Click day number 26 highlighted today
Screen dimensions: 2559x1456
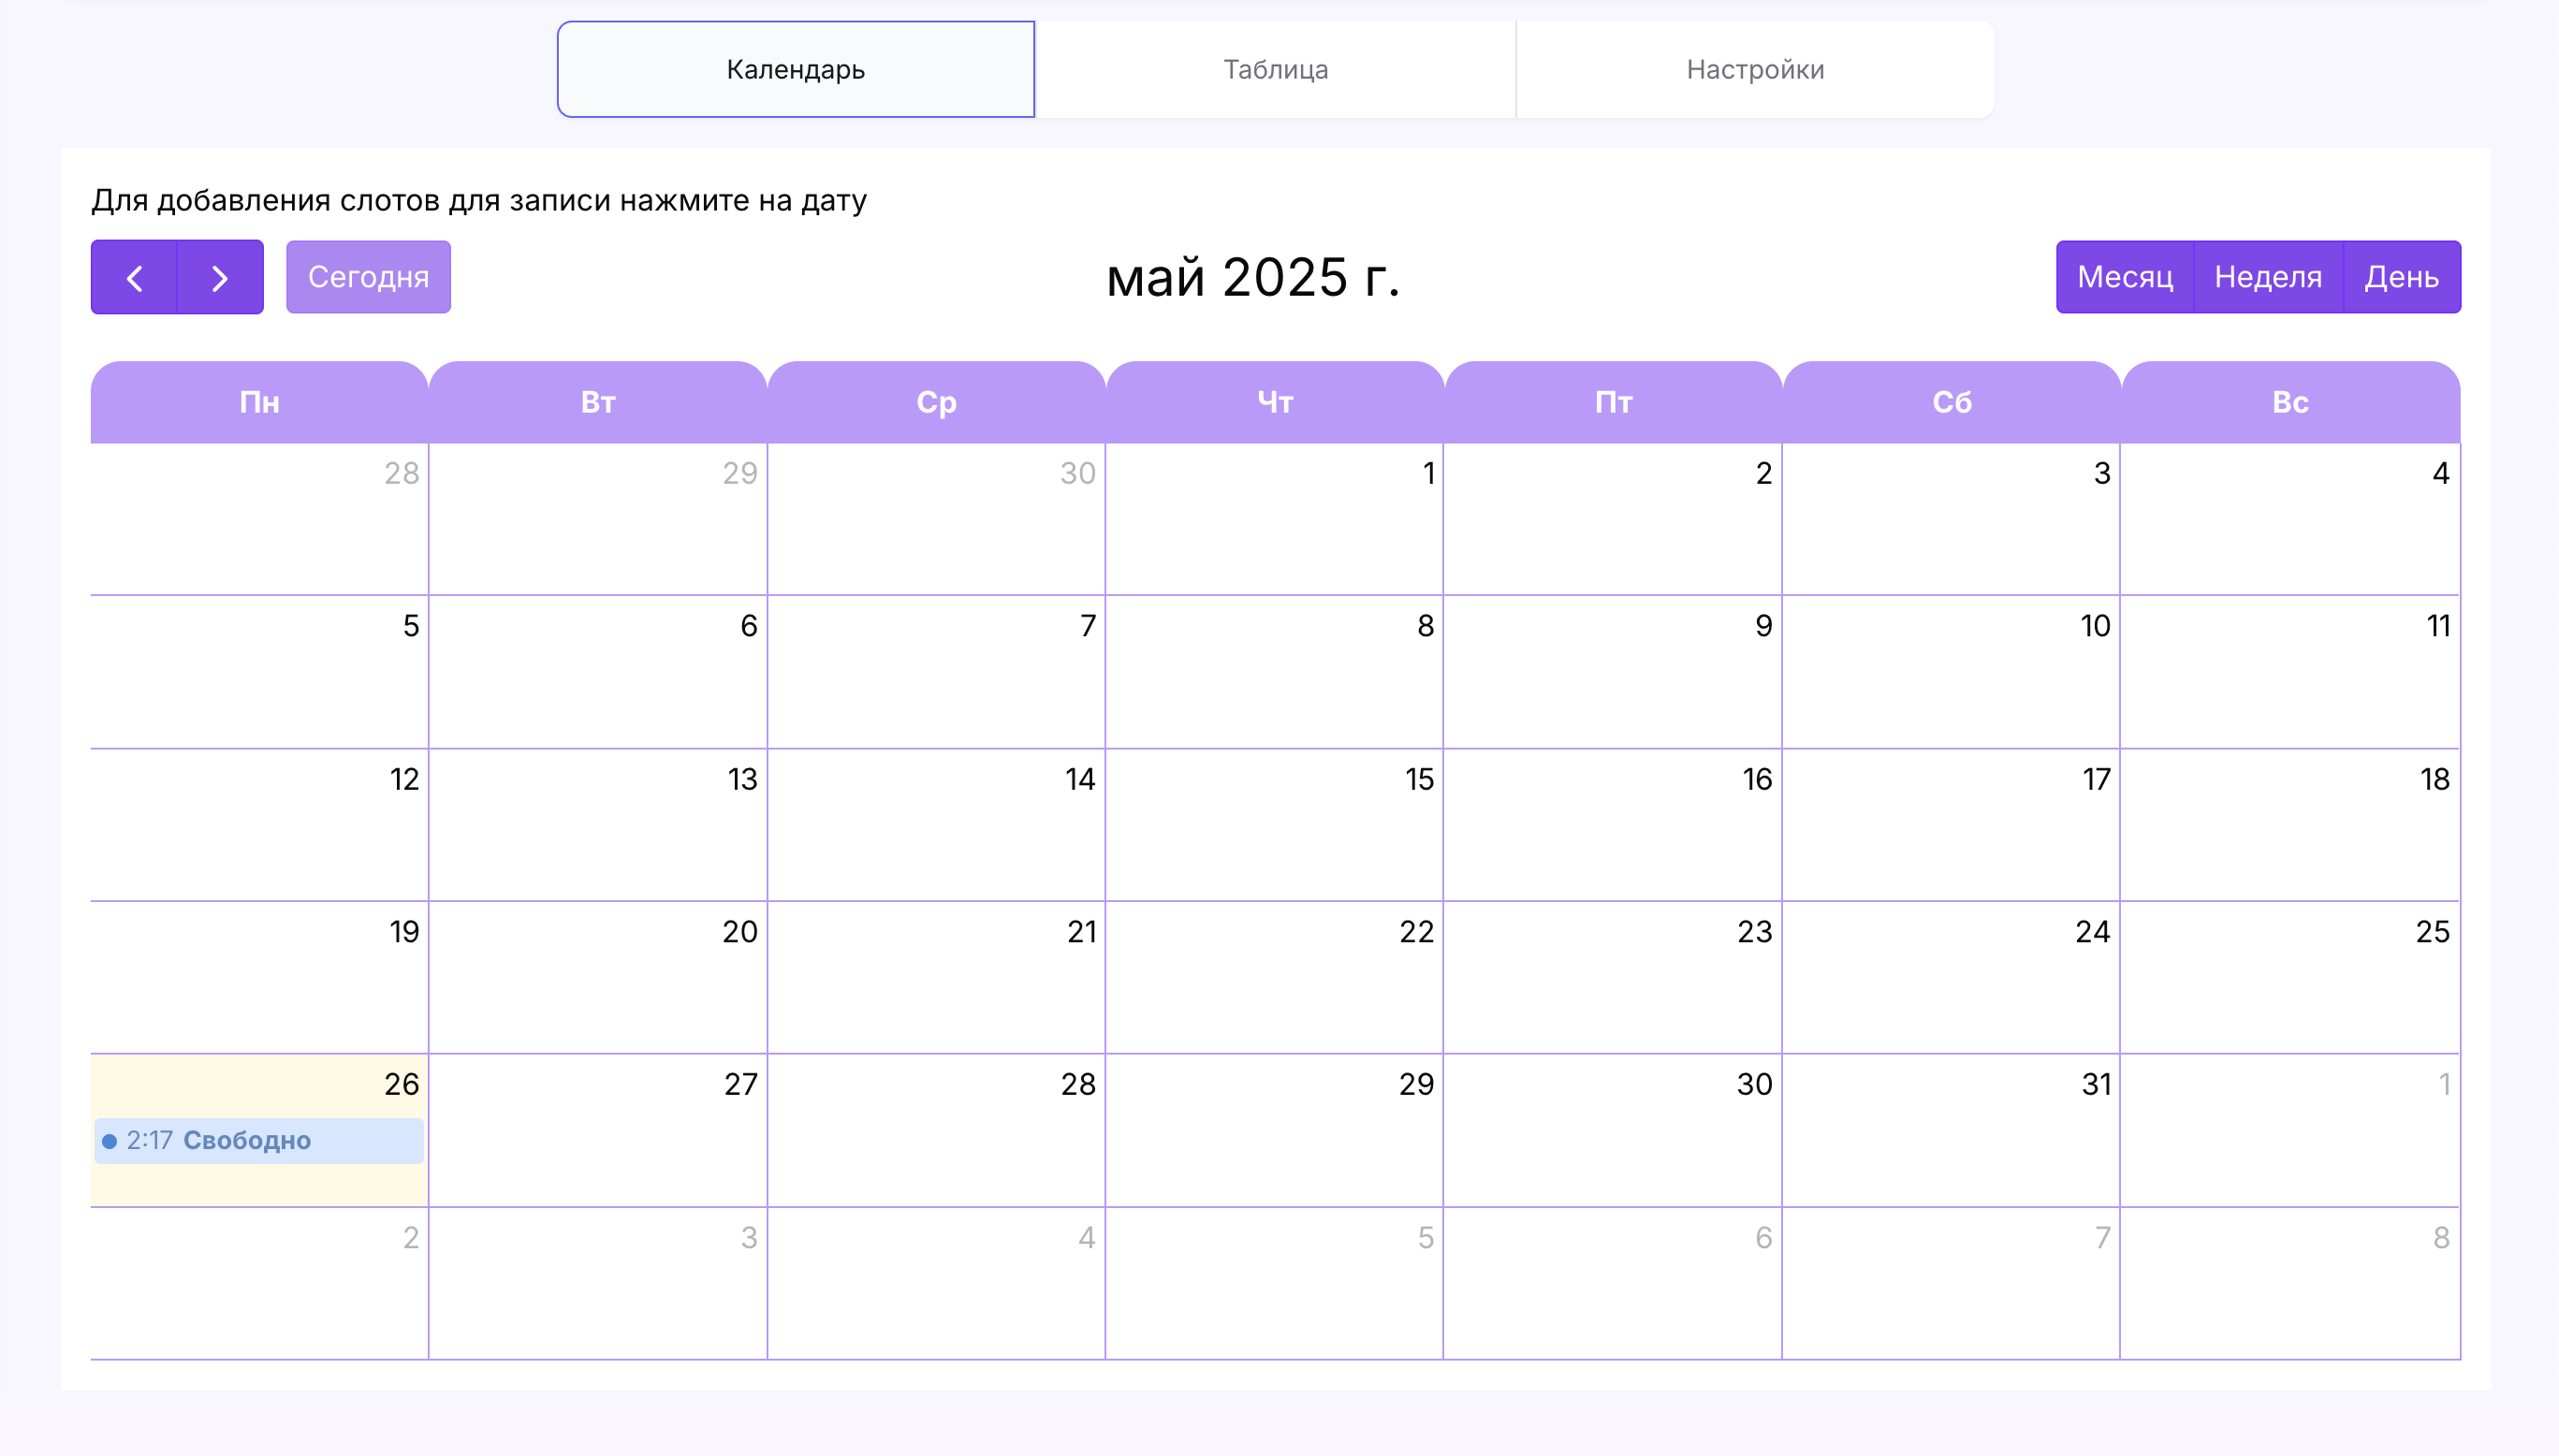click(x=401, y=1084)
